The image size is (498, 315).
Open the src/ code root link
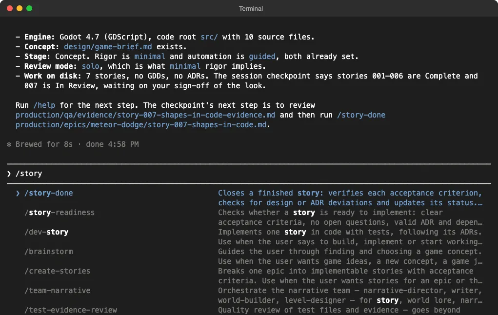(x=209, y=37)
